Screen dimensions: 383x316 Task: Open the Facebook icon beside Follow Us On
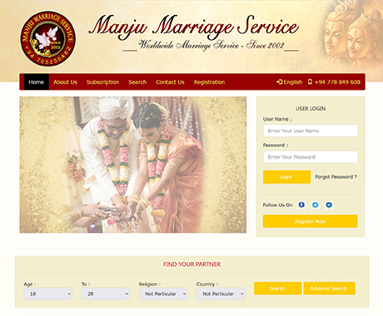coord(301,205)
